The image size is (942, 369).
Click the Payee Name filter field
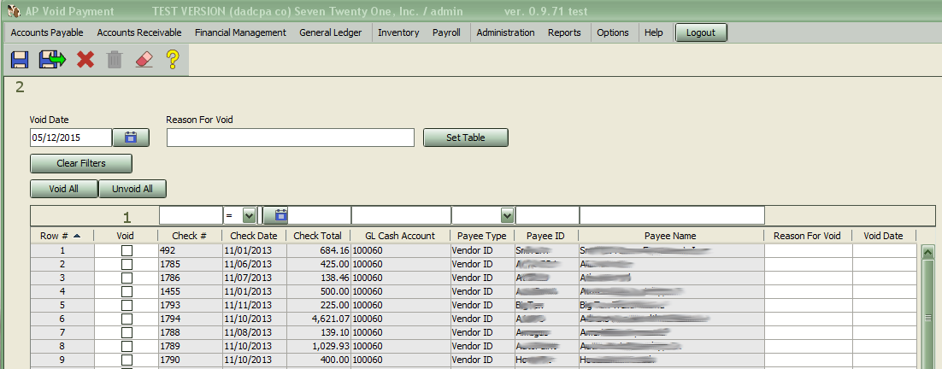click(x=672, y=214)
